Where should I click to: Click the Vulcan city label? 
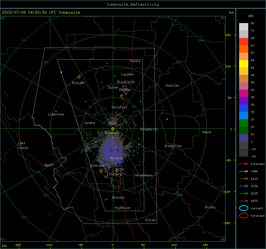pyautogui.click(x=150, y=220)
